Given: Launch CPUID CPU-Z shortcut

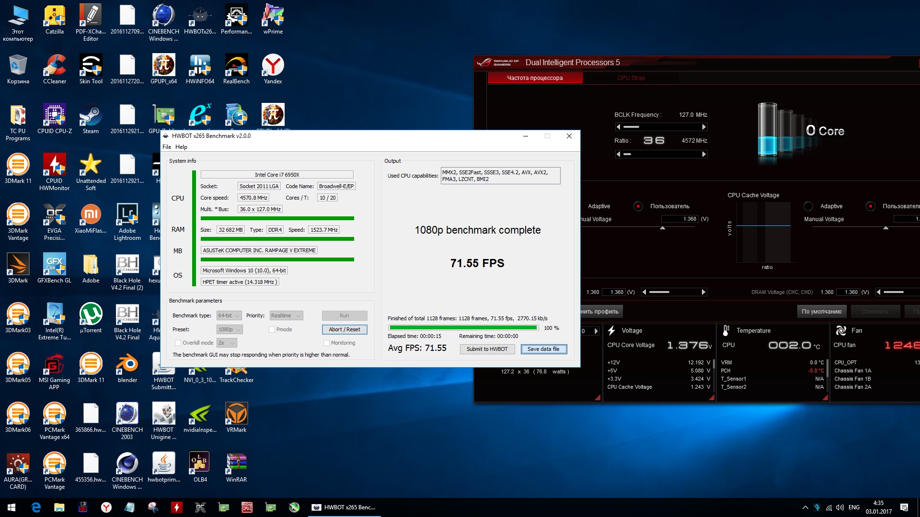Looking at the screenshot, I should [x=55, y=119].
